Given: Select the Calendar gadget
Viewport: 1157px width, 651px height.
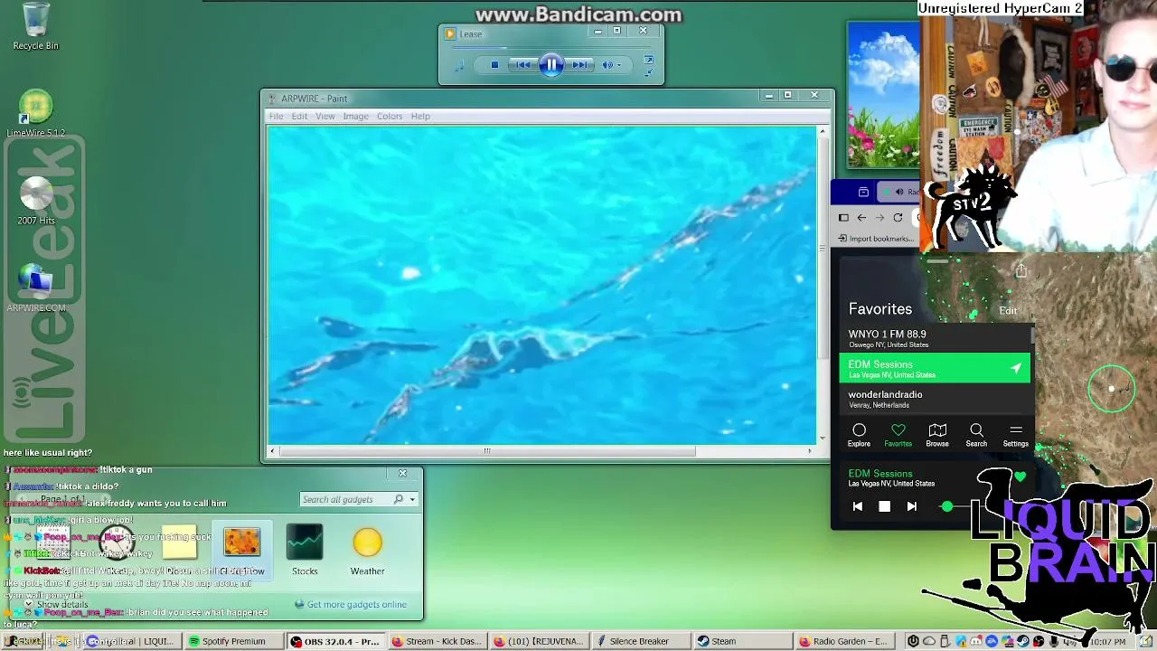Looking at the screenshot, I should (54, 542).
